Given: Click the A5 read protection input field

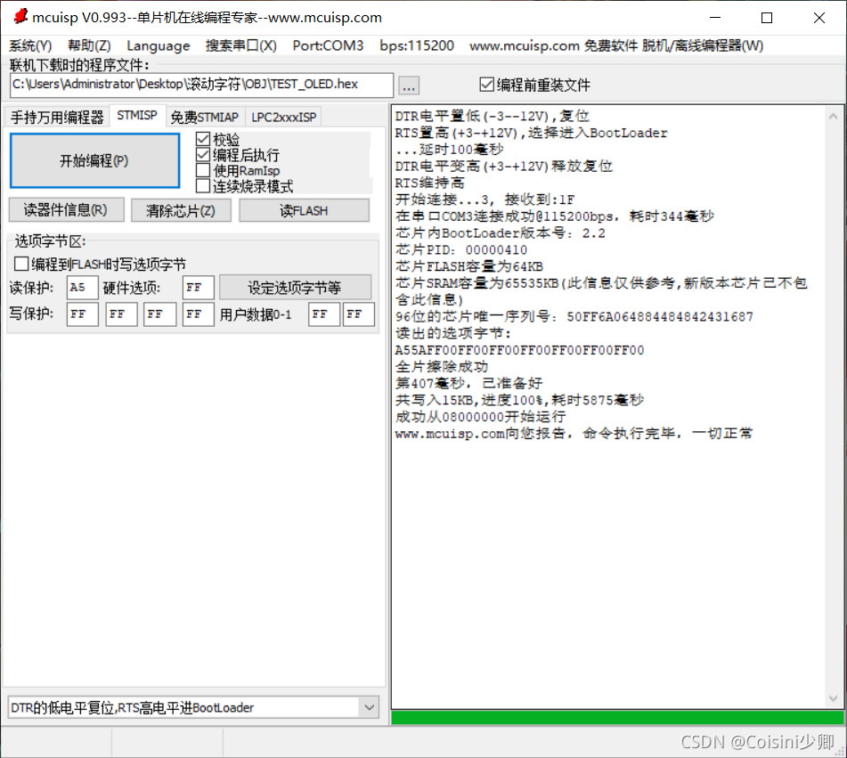Looking at the screenshot, I should (x=82, y=287).
